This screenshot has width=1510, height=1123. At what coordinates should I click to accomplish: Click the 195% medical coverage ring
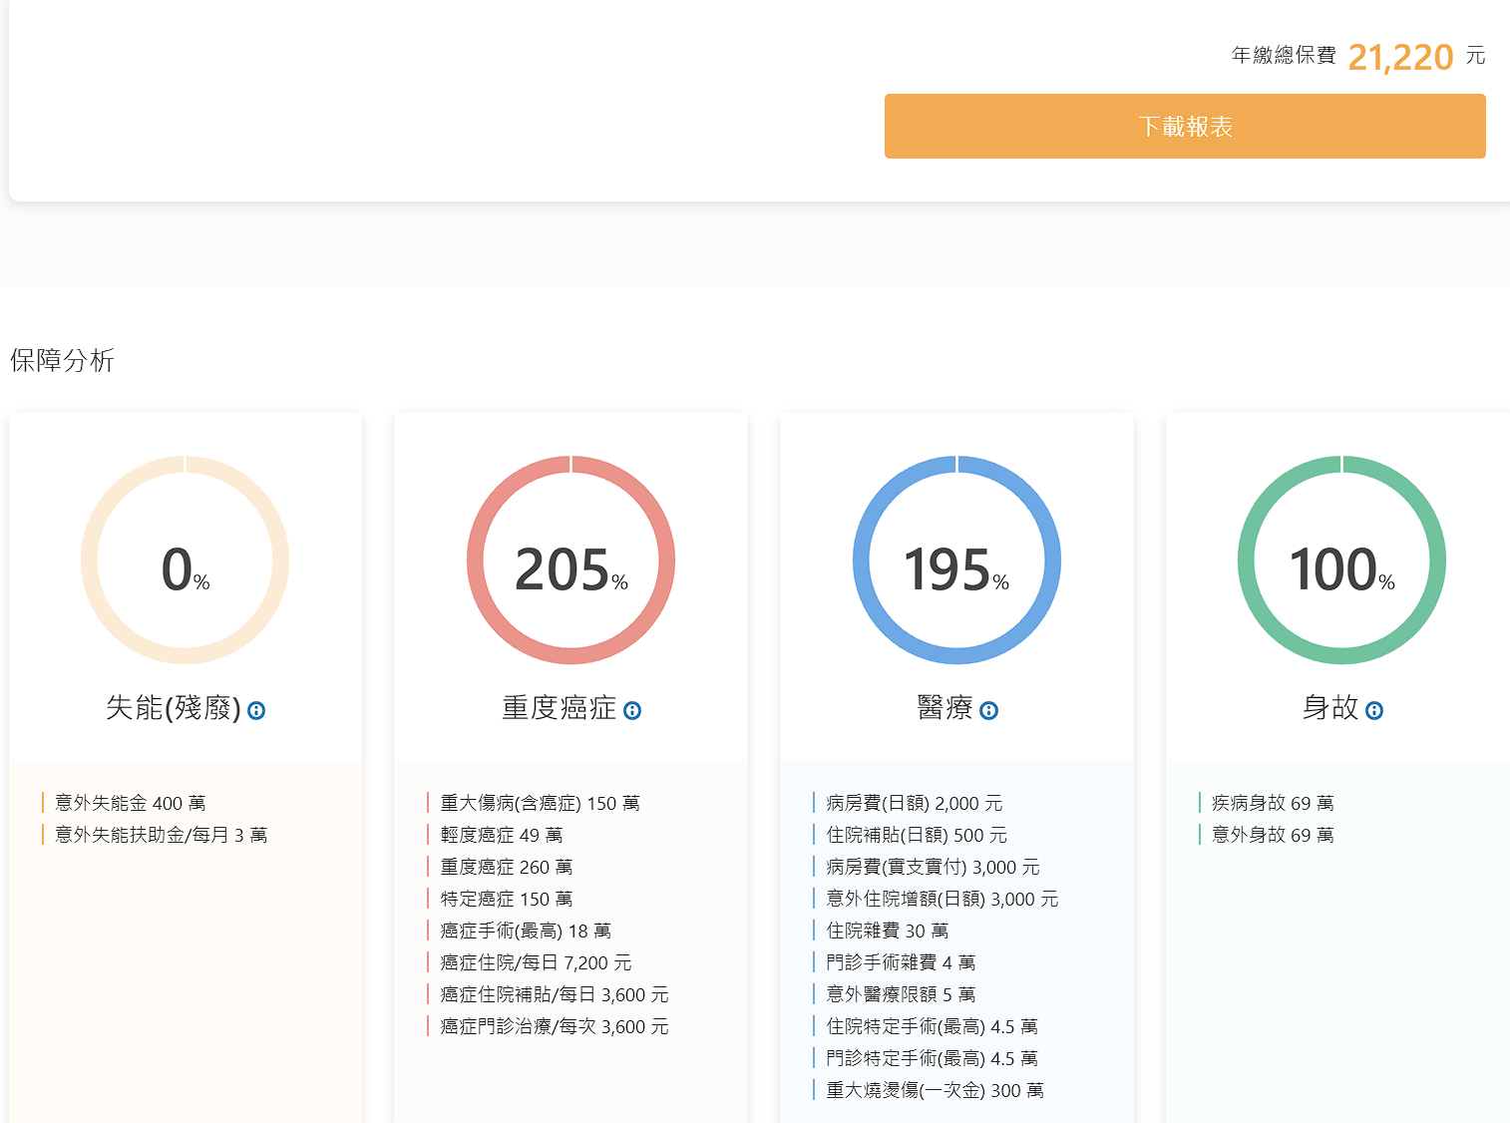click(956, 561)
